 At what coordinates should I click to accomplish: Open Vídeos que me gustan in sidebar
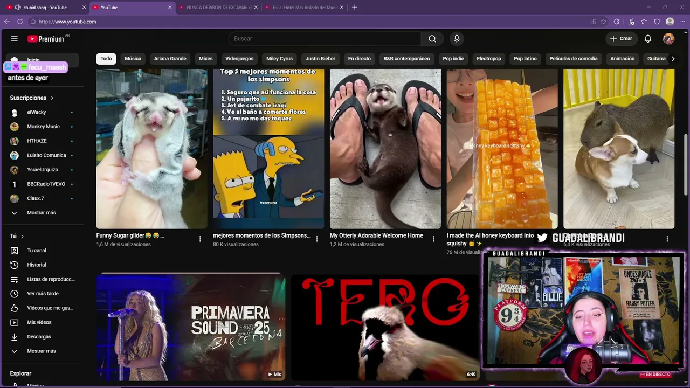tap(44, 308)
